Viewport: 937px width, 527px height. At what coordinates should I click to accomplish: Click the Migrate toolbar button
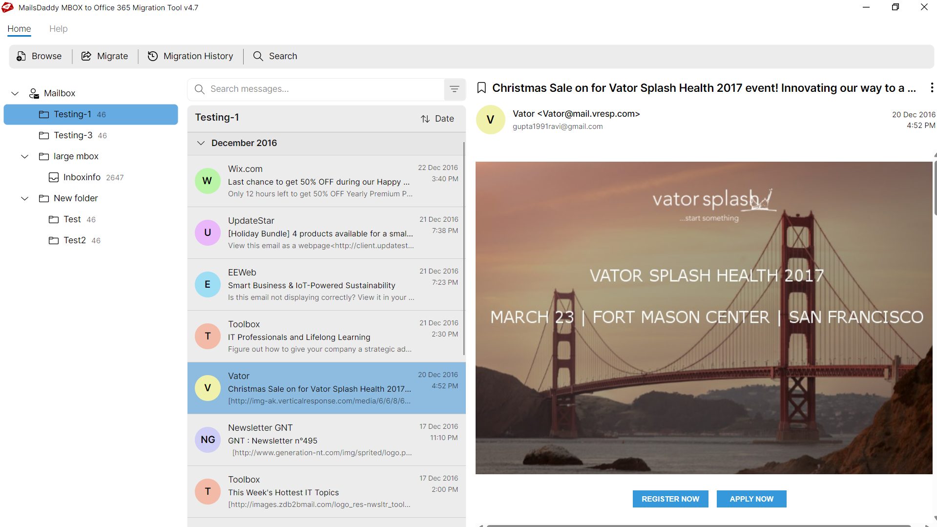click(104, 56)
